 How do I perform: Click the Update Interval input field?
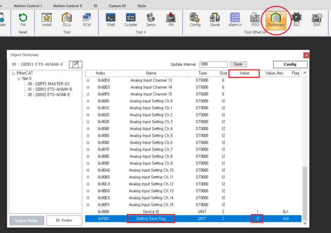[213, 64]
